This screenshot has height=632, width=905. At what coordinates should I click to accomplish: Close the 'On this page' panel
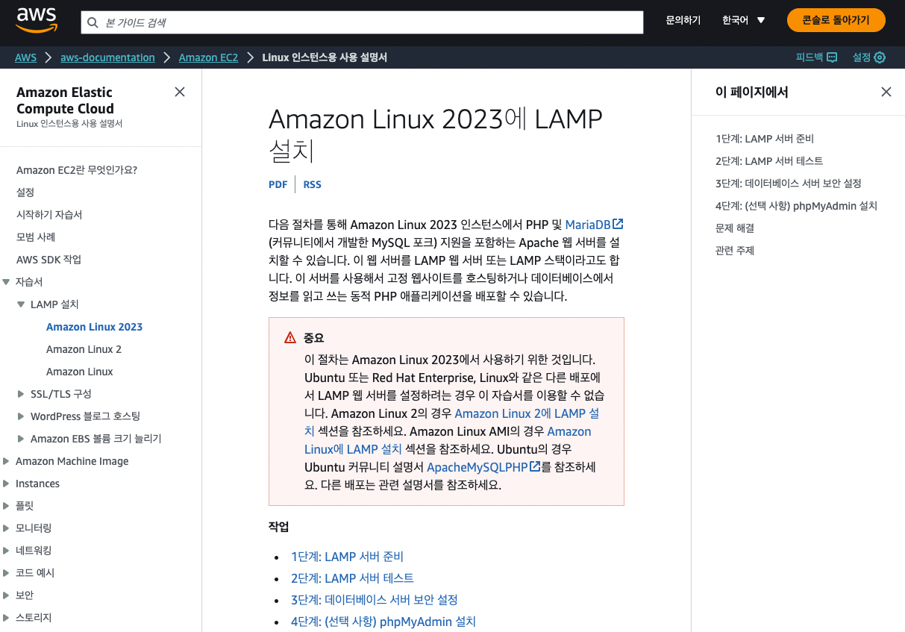coord(886,92)
